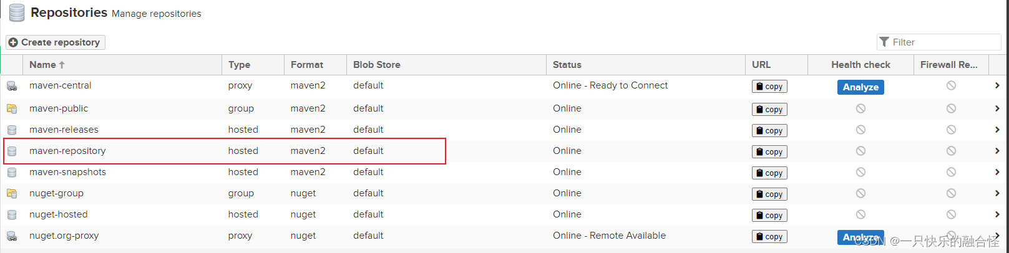Image resolution: width=1009 pixels, height=253 pixels.
Task: Sort by the Format column header
Action: (315, 65)
